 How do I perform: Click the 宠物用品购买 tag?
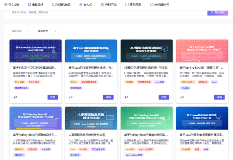pos(188,82)
